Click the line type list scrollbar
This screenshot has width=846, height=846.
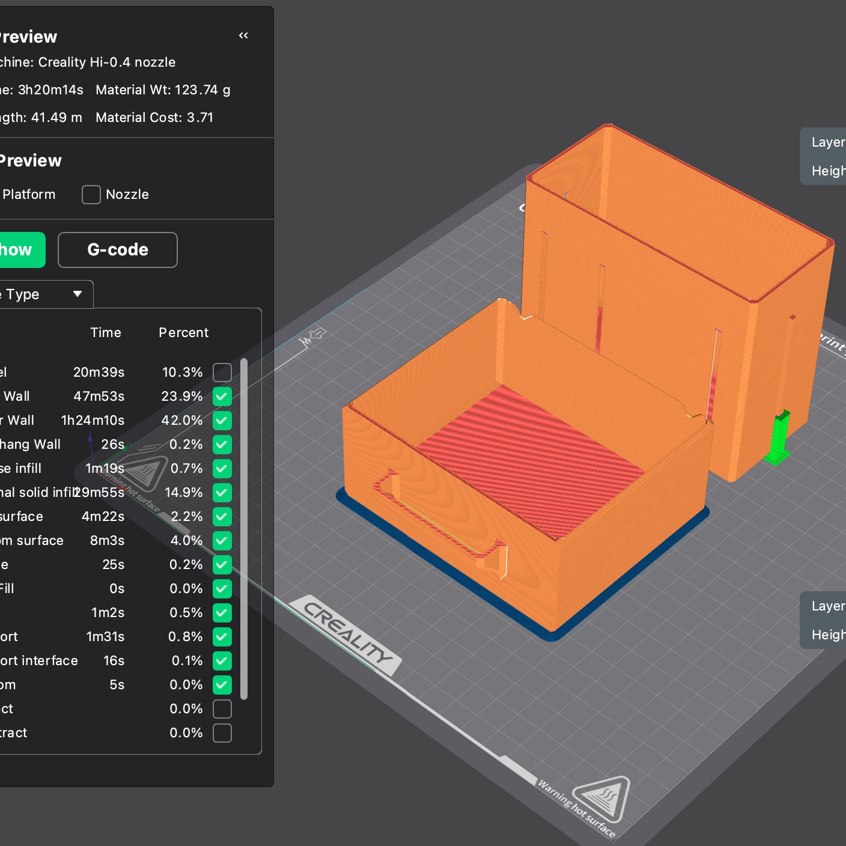click(244, 529)
